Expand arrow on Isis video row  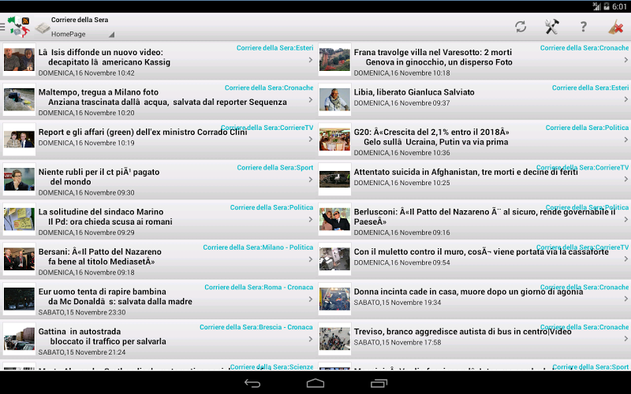pos(310,60)
